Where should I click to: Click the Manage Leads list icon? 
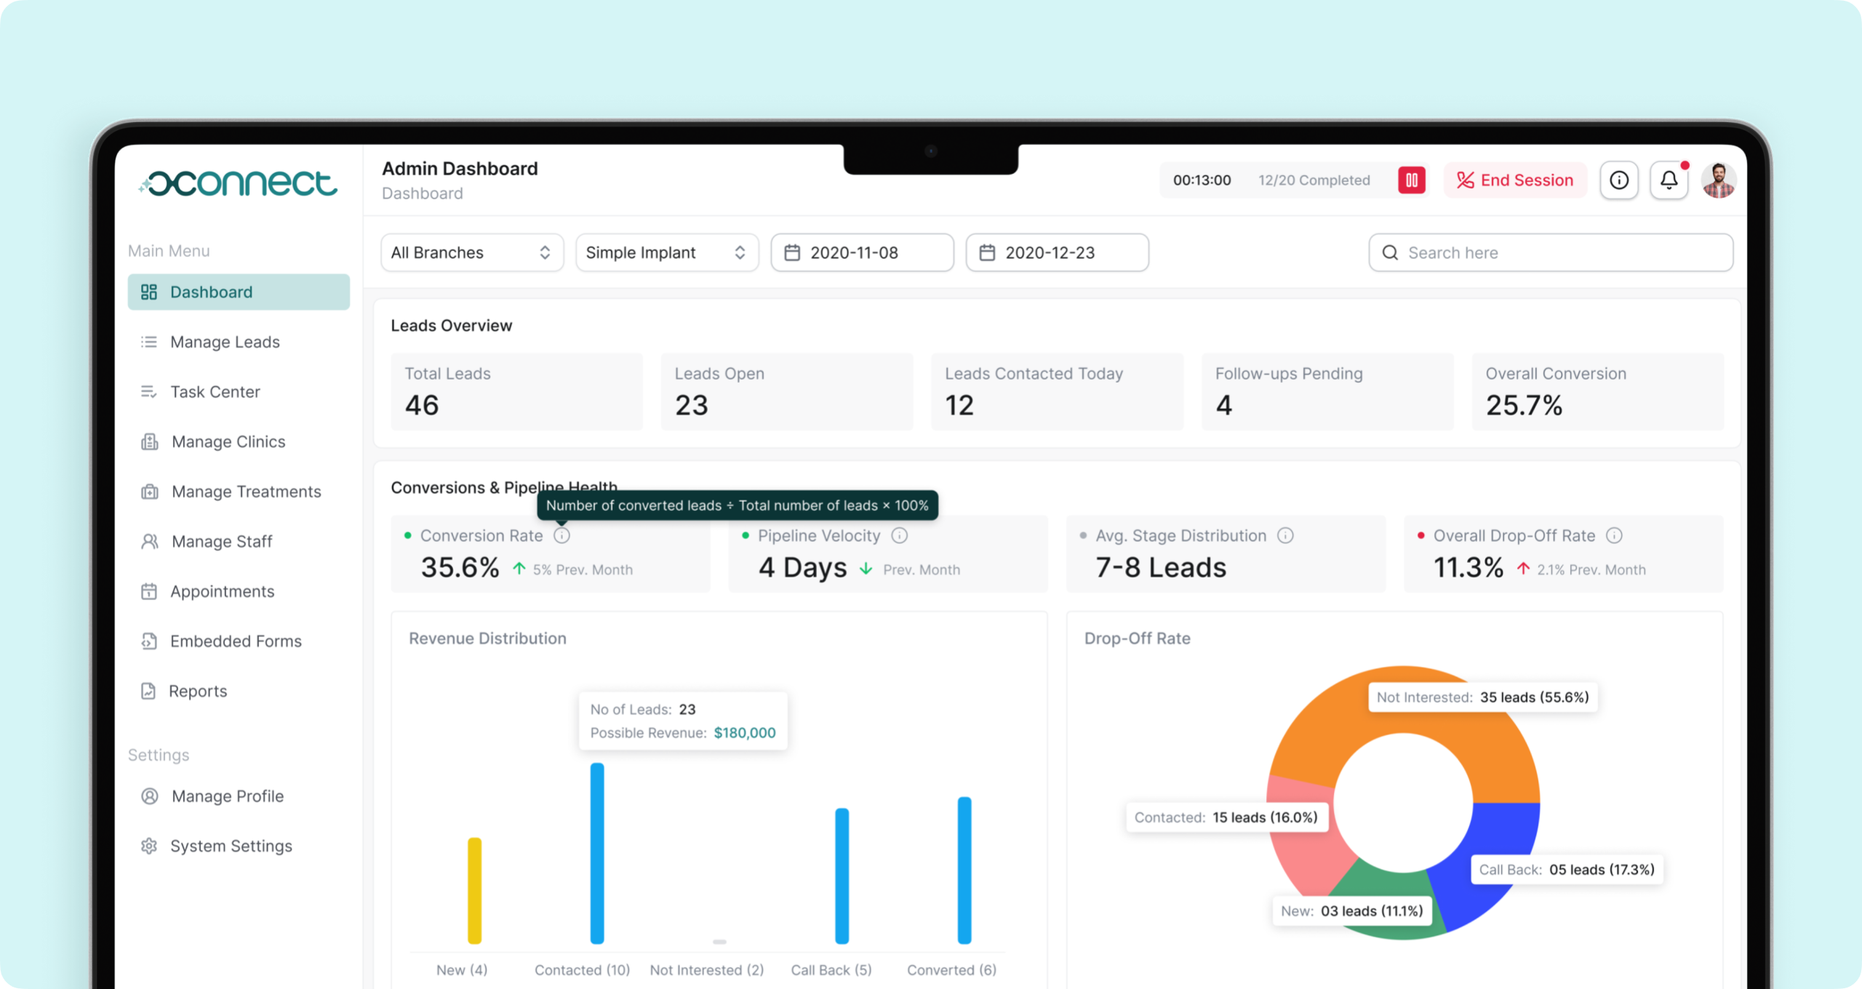point(149,342)
